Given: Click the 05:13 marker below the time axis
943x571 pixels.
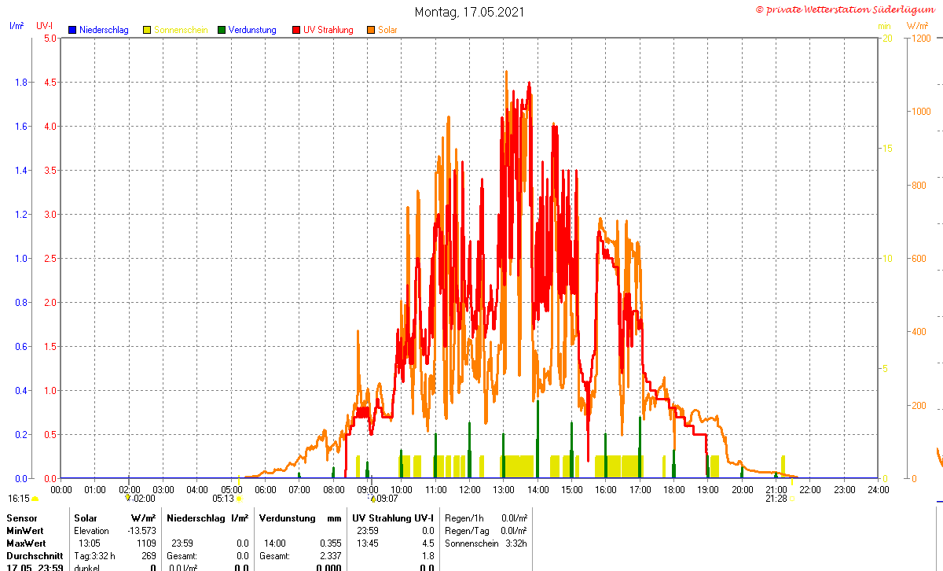Looking at the screenshot, I should [x=224, y=499].
